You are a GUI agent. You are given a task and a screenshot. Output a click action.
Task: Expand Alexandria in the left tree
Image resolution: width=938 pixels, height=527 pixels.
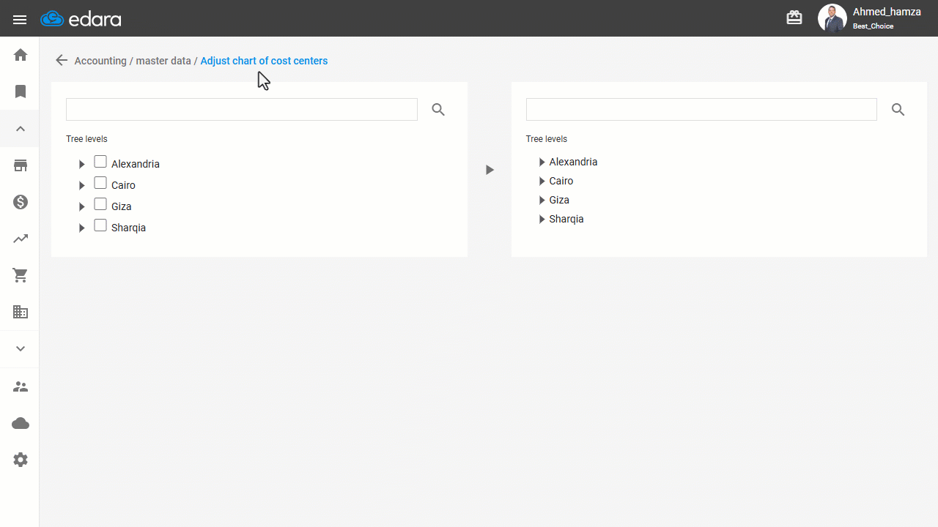(82, 165)
